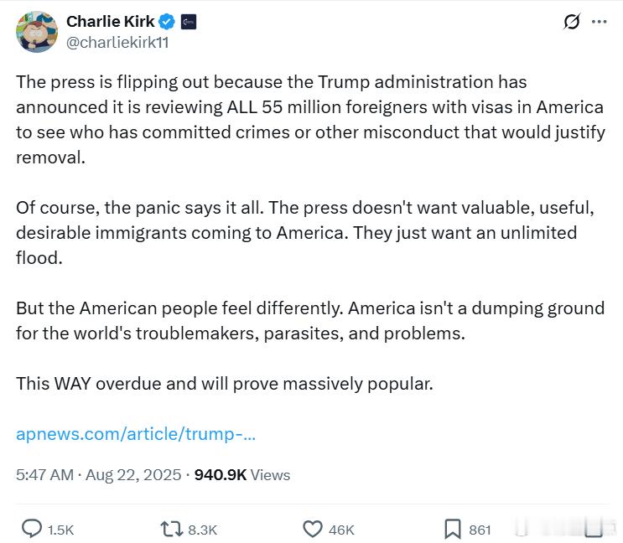623x543 pixels.
Task: Click the 46K likes count
Action: coord(341,530)
